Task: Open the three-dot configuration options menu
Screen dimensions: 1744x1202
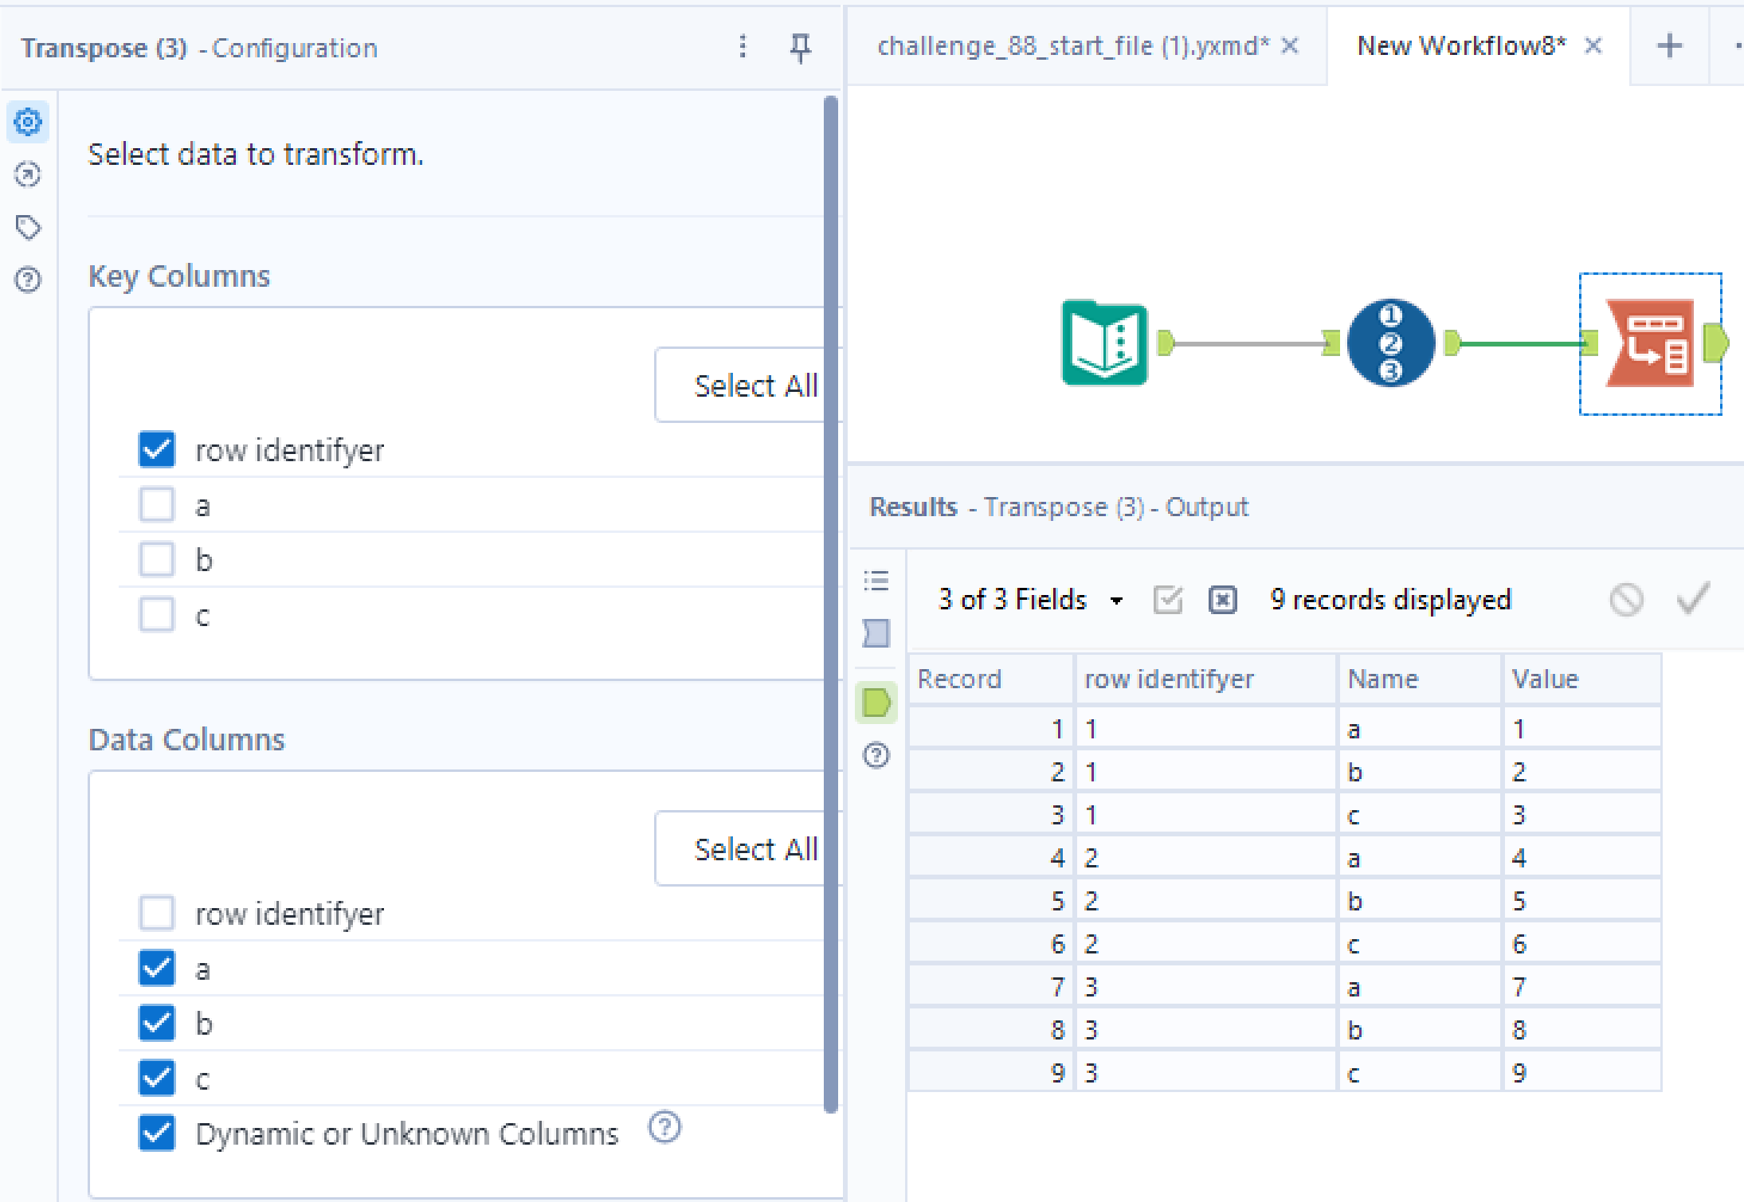Action: [743, 47]
